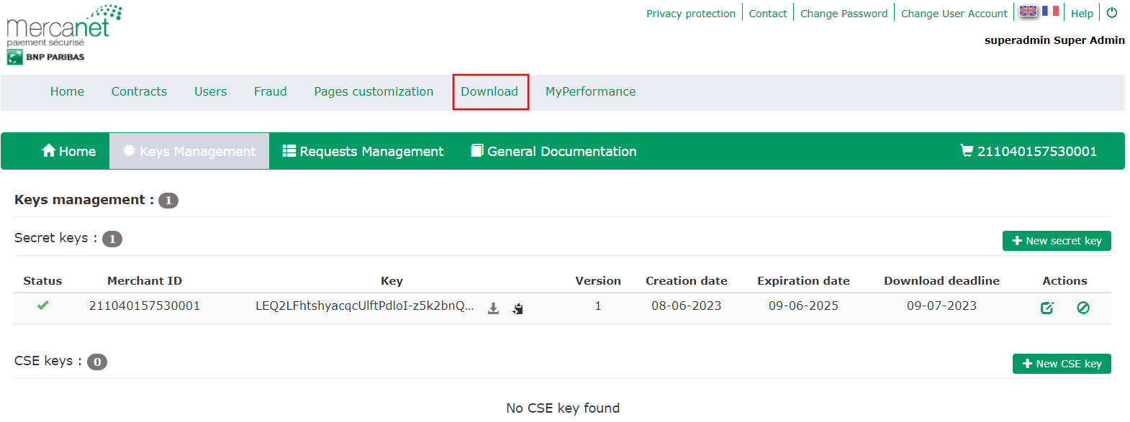Switch language to English flag
The image size is (1130, 422).
point(1029,11)
